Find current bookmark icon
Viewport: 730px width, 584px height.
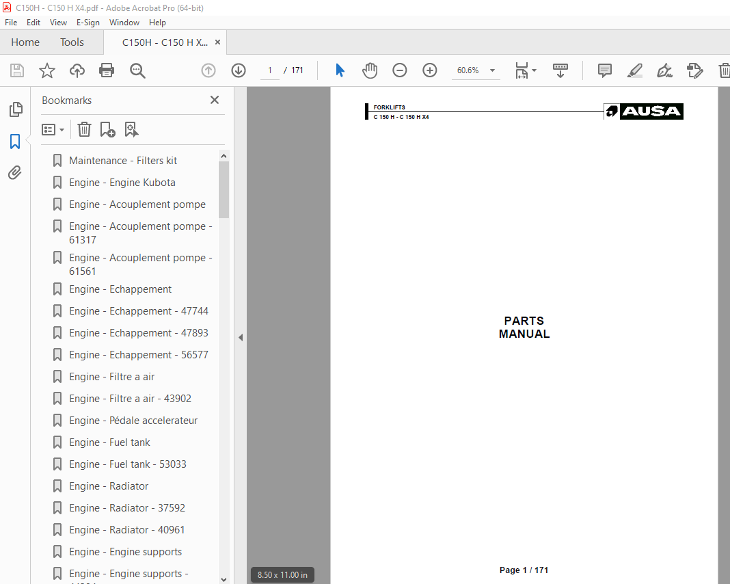pos(131,129)
